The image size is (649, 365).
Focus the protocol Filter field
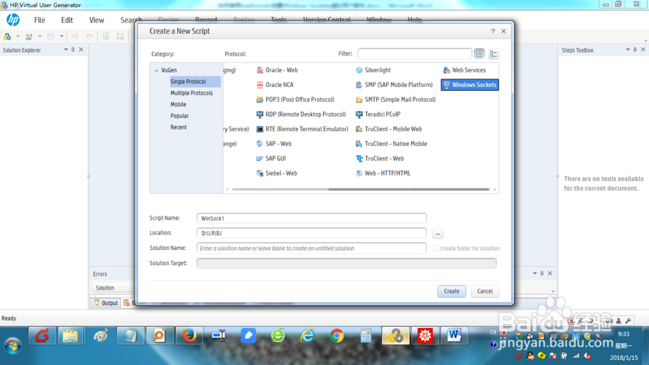click(x=415, y=53)
